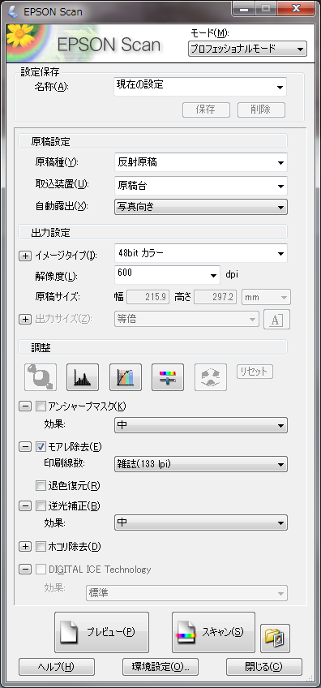Click the 解像度 input field showing 600
321x688 pixels.
coord(167,275)
